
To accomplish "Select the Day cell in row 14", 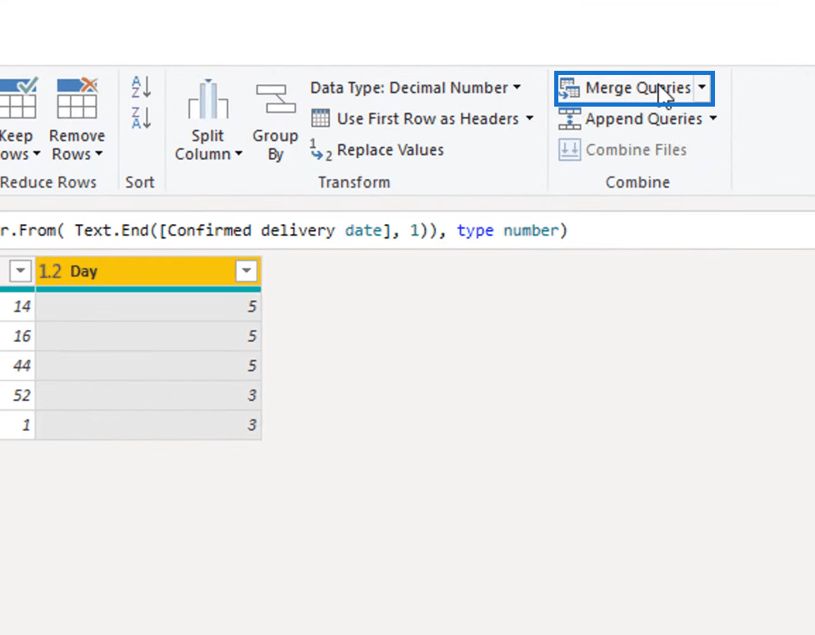I will 148,307.
